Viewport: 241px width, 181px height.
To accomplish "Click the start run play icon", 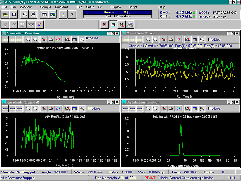I will (104, 25).
